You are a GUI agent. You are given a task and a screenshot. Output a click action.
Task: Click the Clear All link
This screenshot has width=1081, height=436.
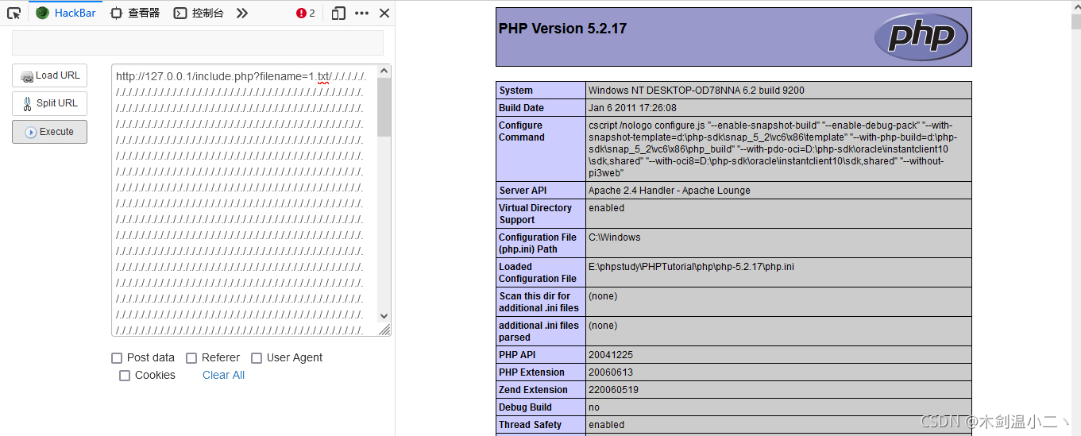(x=223, y=375)
